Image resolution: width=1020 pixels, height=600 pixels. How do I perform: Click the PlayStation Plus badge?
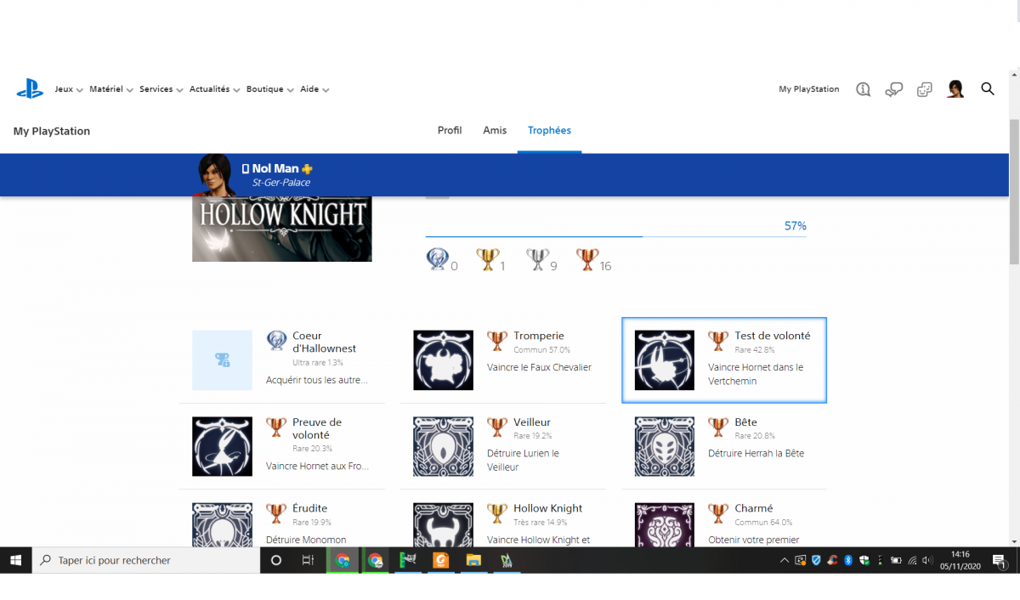point(308,169)
